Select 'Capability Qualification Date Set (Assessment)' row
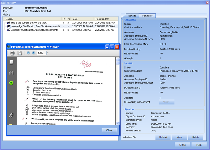Viewport: 210px width, 150px height. coord(61,30)
